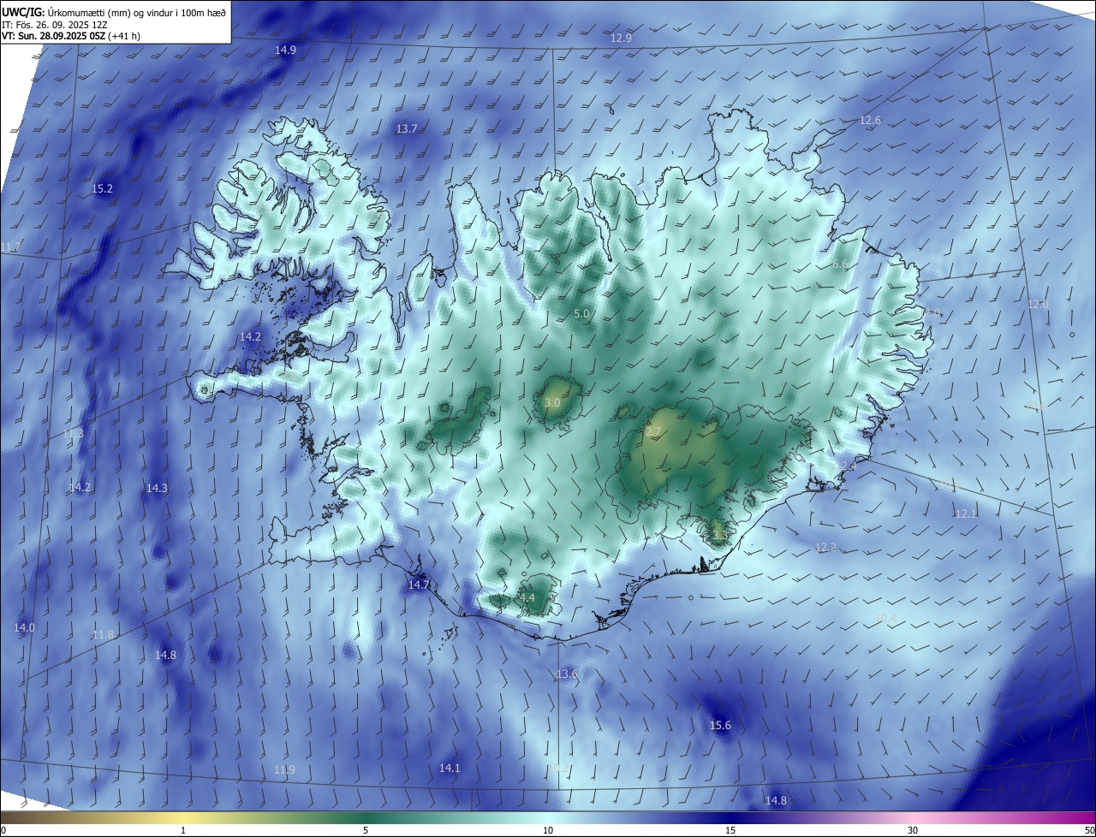Screen dimensions: 1096x837
Task: Pick the 13.7 value label
Action: tap(407, 129)
